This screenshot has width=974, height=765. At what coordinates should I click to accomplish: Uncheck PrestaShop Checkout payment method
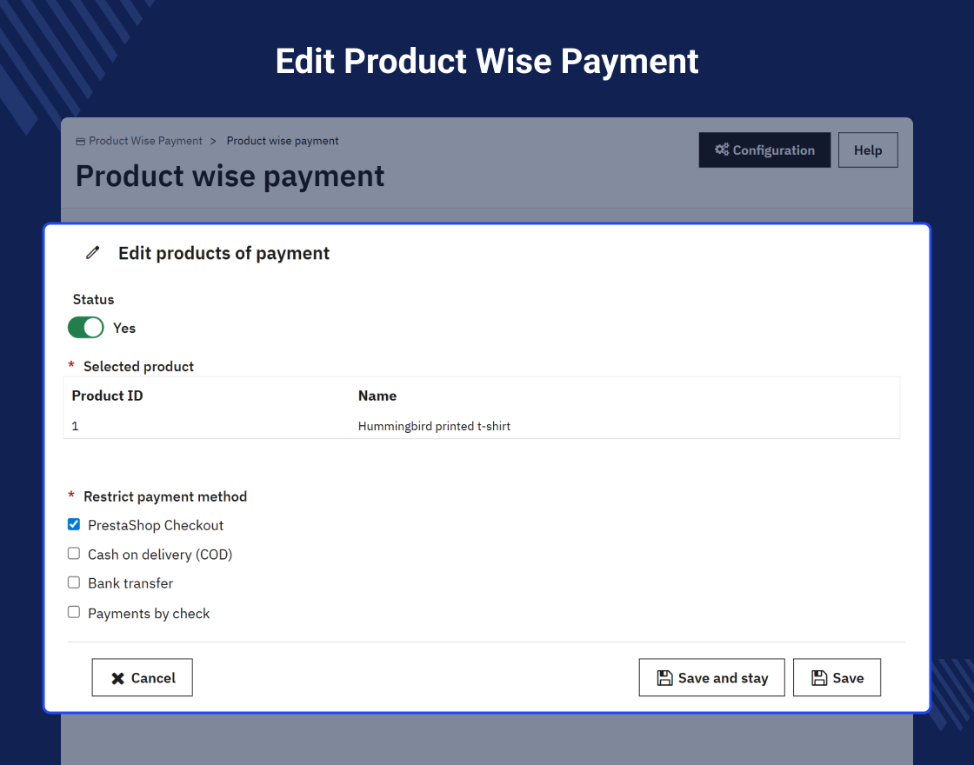[x=74, y=524]
